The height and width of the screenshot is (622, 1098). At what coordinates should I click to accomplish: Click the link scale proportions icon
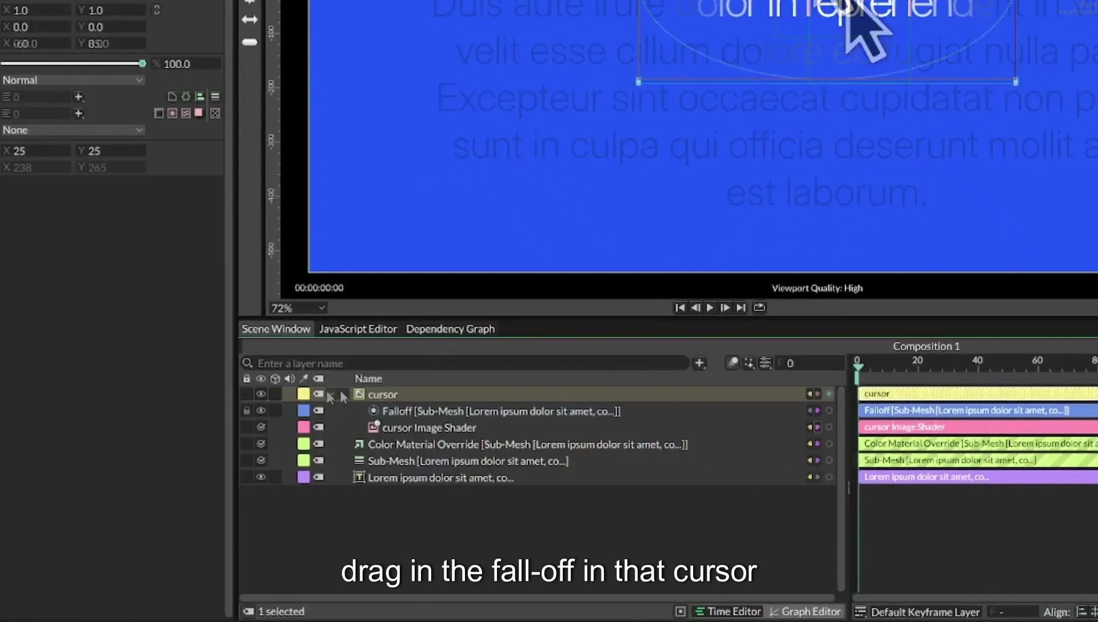[x=156, y=10]
